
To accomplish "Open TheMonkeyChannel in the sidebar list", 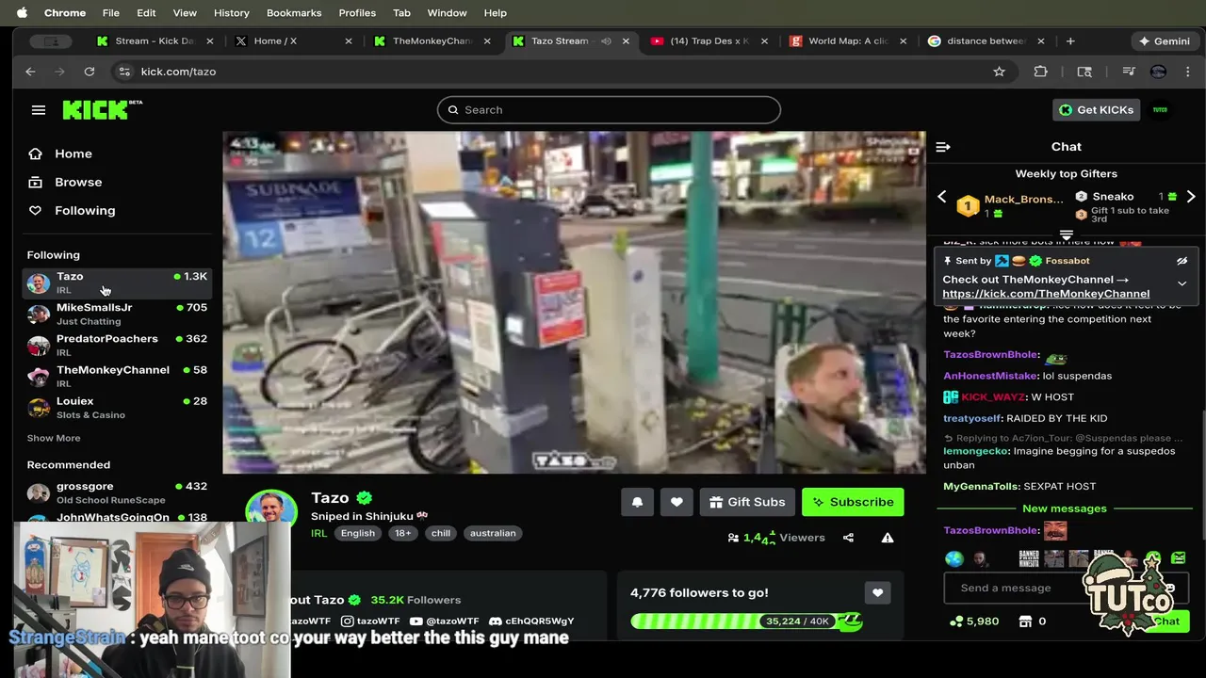I will [x=117, y=376].
